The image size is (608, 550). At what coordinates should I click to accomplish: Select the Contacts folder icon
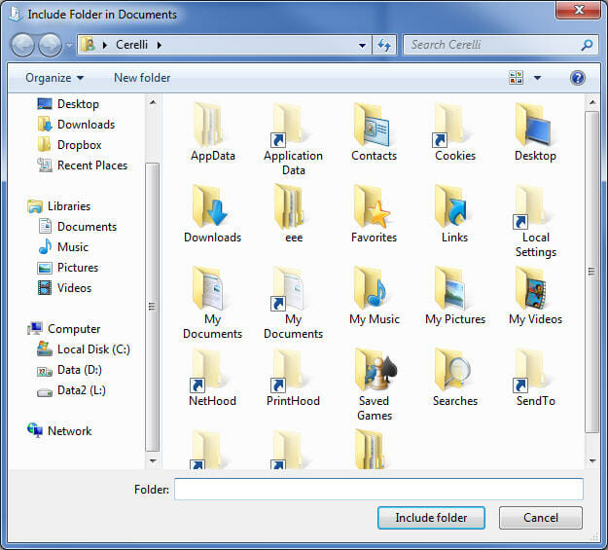pos(374,132)
